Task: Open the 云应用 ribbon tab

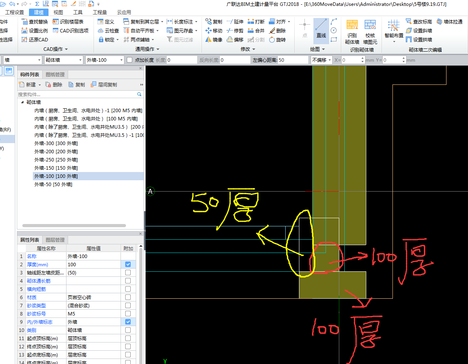Action: point(124,12)
